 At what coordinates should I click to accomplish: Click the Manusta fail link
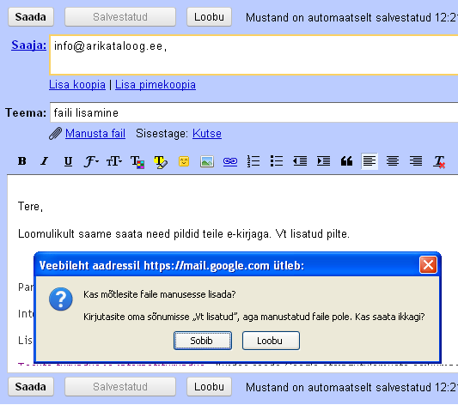(95, 134)
